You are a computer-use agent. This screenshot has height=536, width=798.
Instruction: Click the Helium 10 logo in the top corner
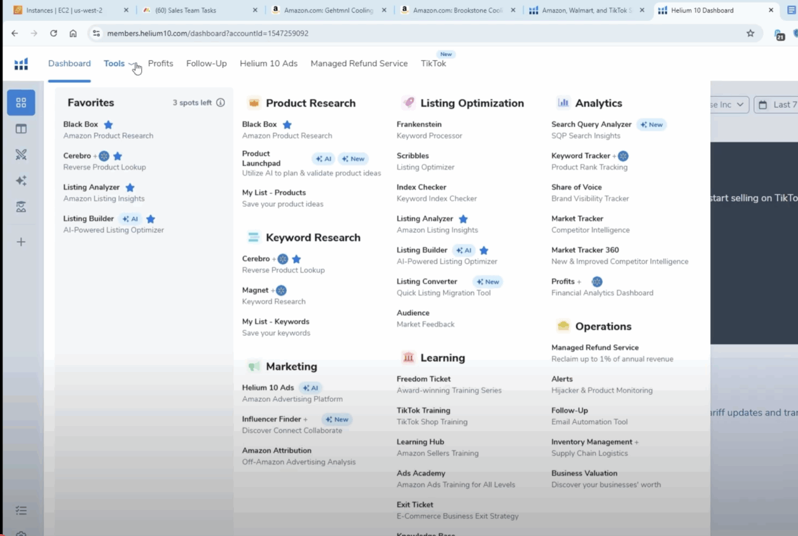point(20,64)
